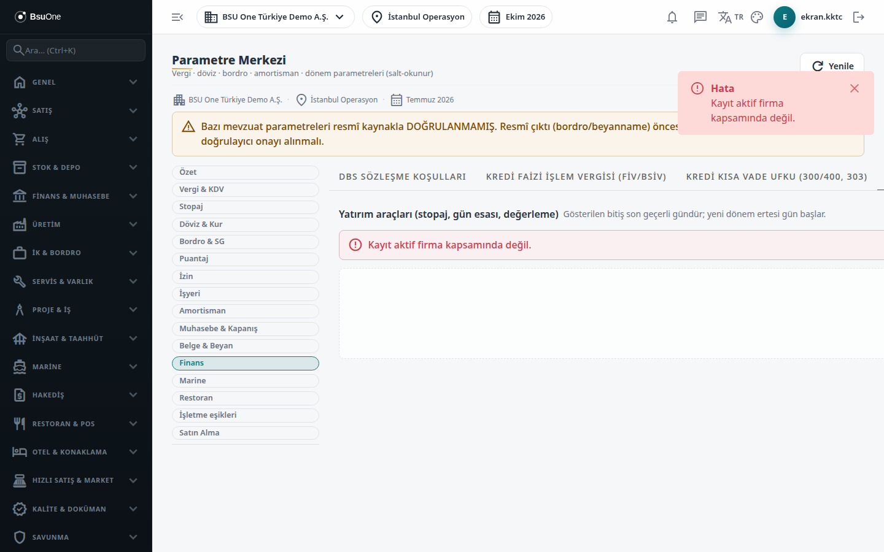Viewport: 884px width, 552px height.
Task: Open the MARİNE boat icon
Action: tap(20, 367)
